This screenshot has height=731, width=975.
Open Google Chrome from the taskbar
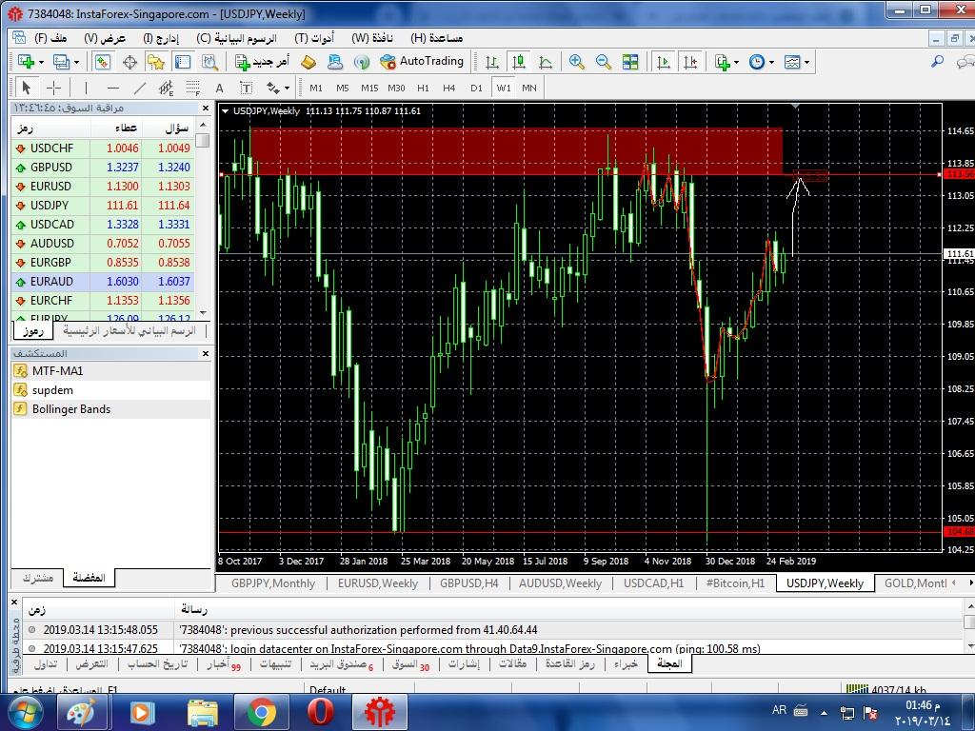pyautogui.click(x=262, y=712)
